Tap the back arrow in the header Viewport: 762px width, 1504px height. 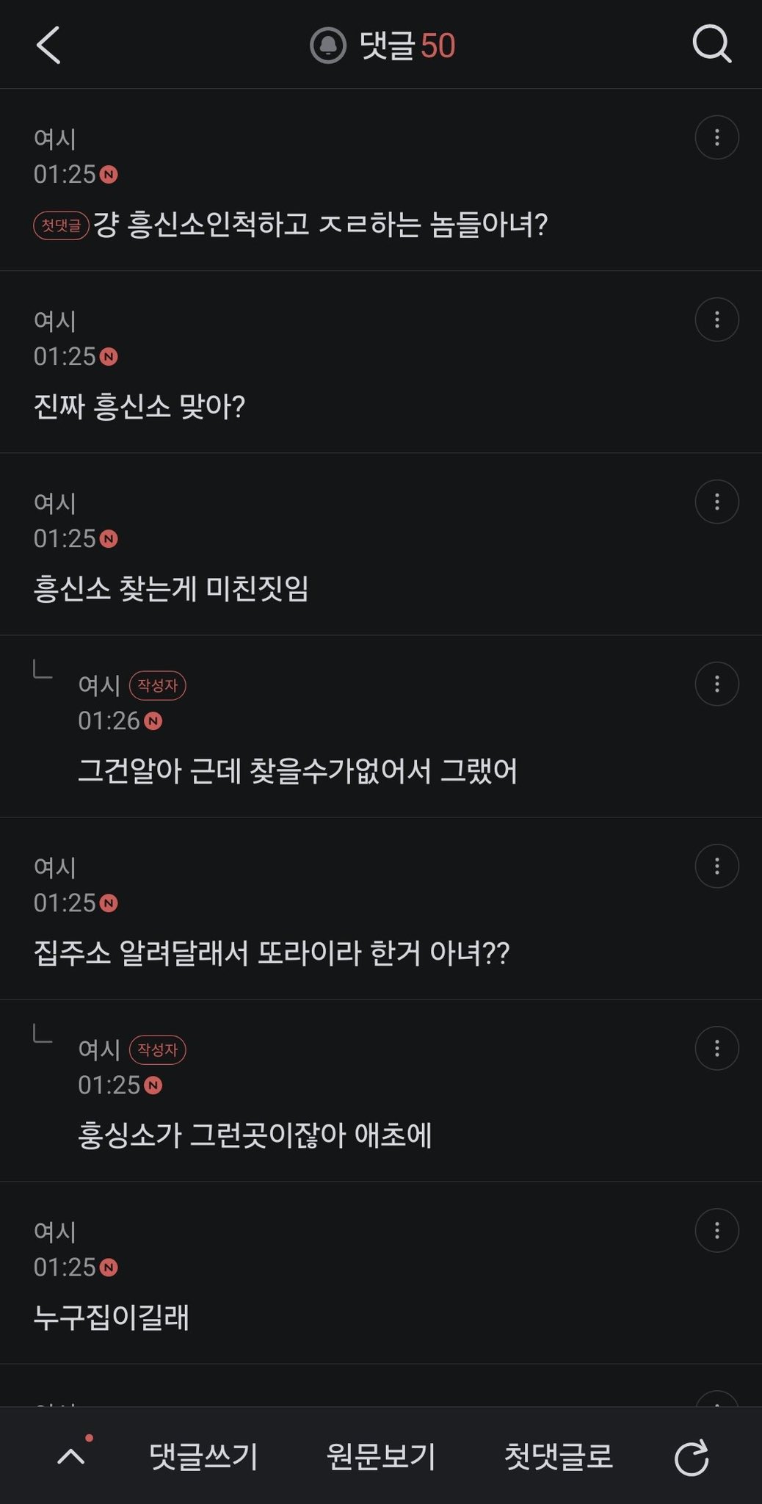48,46
